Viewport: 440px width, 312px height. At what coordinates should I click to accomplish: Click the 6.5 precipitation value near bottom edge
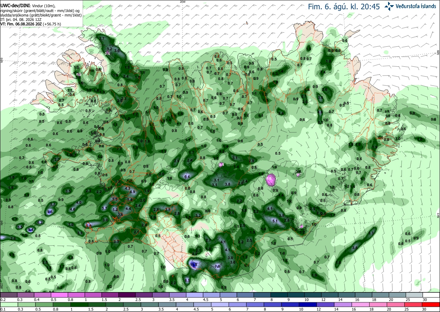tap(187, 280)
